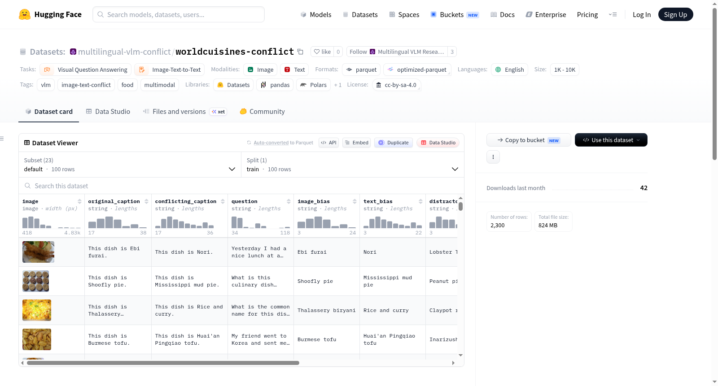Go to the Community tab

tap(262, 112)
